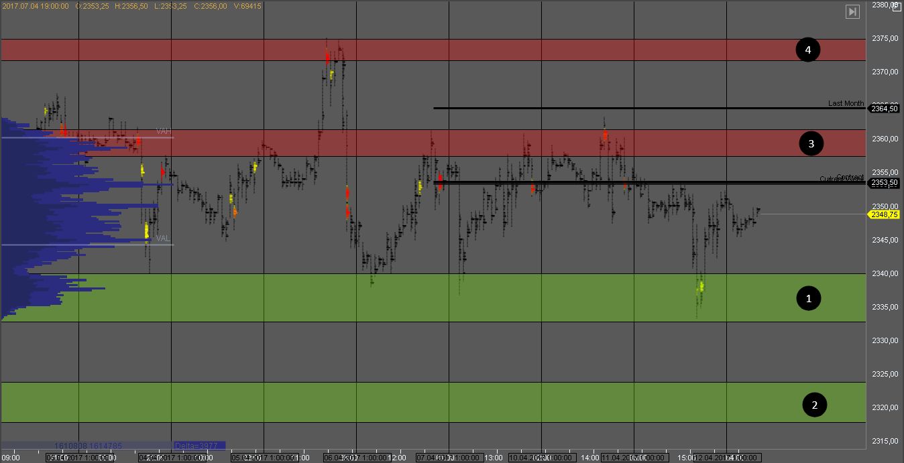Click the 2375,00 price axis label
Image resolution: width=904 pixels, height=463 pixels.
(885, 38)
